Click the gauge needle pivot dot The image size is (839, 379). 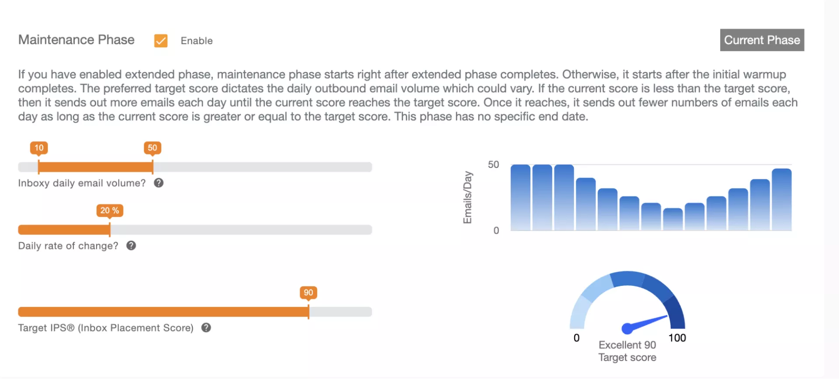(x=627, y=328)
